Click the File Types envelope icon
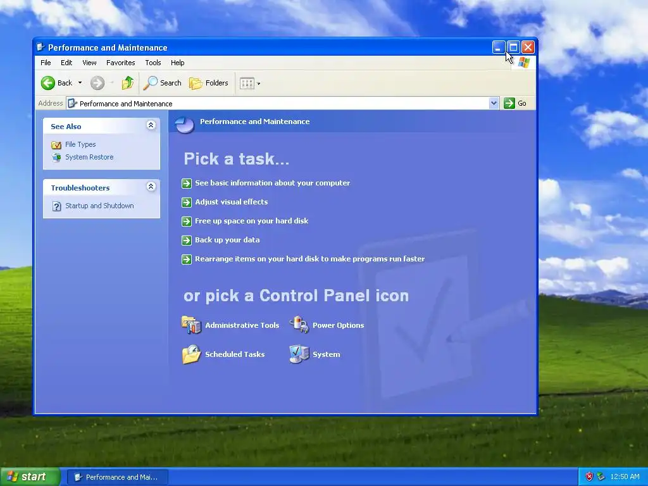This screenshot has width=648, height=486. pos(56,145)
